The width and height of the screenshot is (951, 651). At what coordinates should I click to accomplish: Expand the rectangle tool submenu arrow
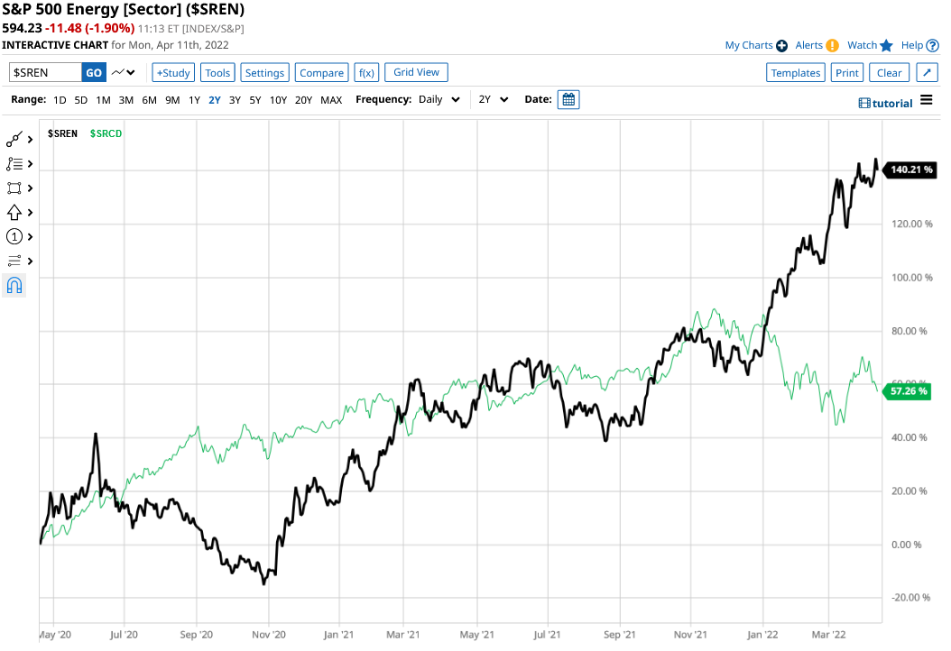(x=31, y=188)
